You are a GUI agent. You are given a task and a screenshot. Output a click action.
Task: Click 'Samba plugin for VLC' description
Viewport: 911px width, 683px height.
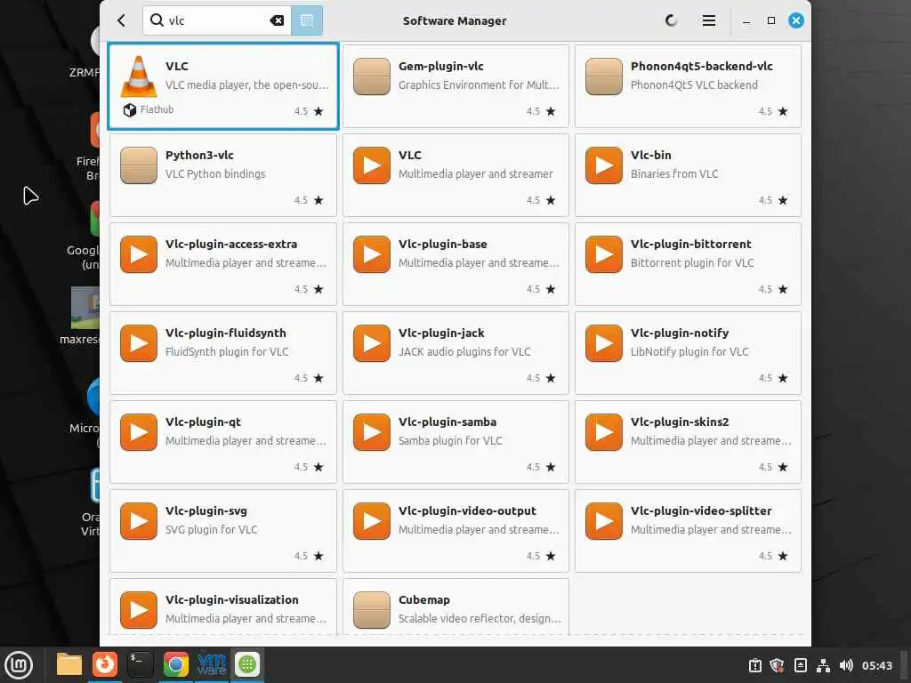(x=449, y=440)
